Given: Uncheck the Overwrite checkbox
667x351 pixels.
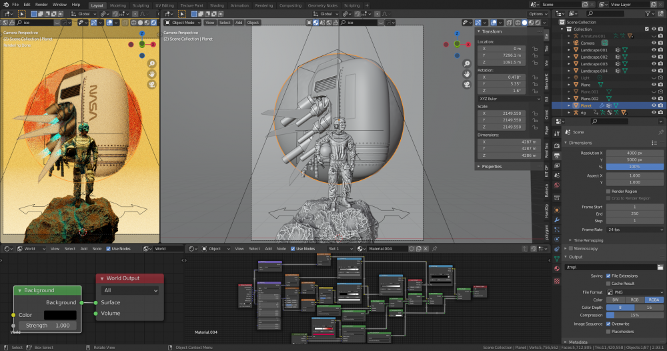Looking at the screenshot, I should pyautogui.click(x=608, y=324).
